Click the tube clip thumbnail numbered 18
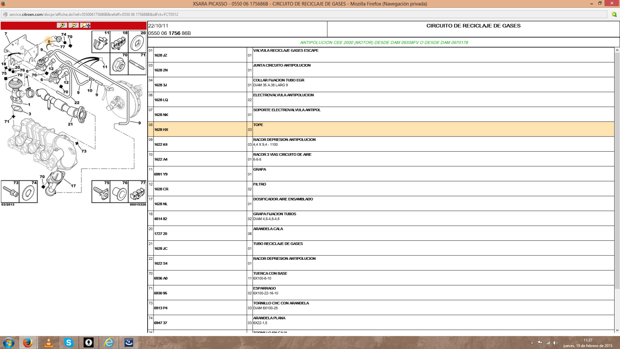The height and width of the screenshot is (349, 620). (119, 42)
